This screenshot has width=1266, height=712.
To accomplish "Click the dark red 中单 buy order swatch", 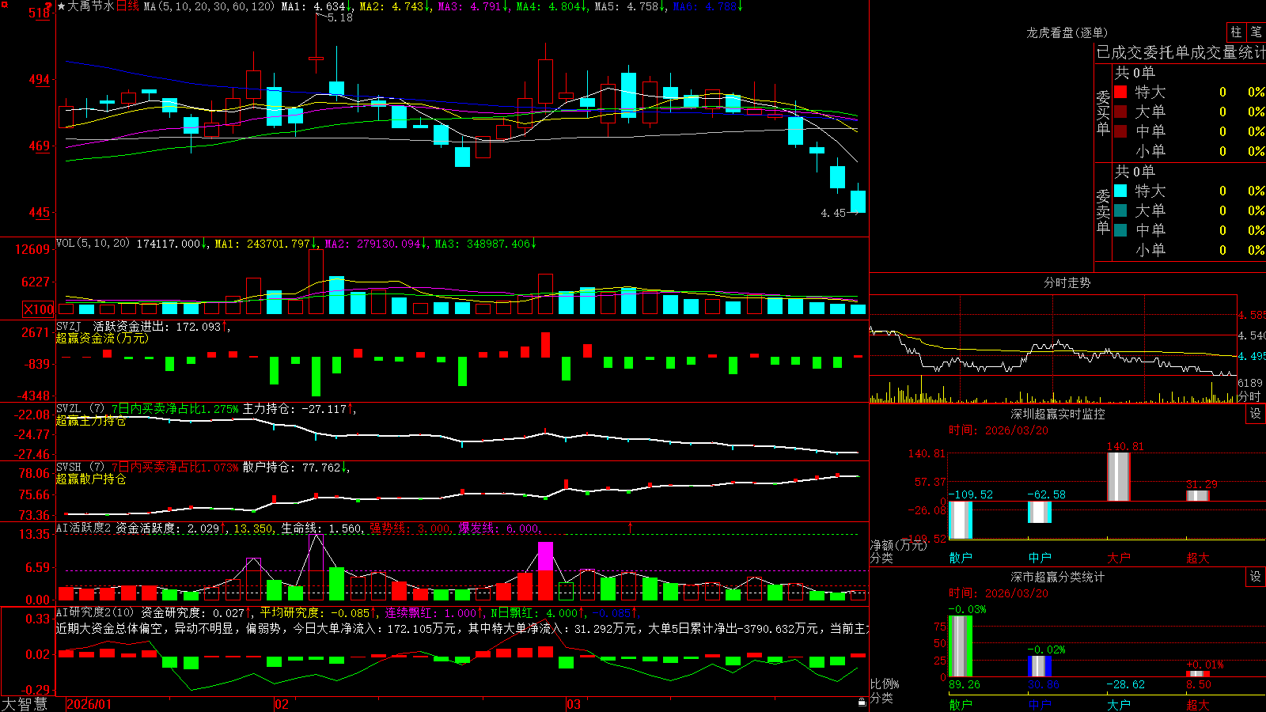I will click(1120, 131).
